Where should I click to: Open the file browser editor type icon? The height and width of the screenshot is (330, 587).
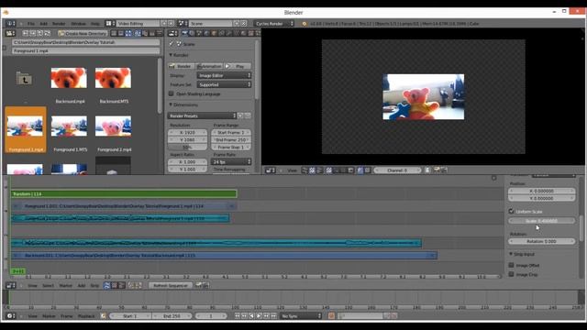pos(10,33)
